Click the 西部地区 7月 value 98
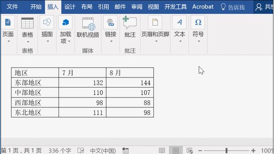Screen dimensions: 274x154 [83, 103]
